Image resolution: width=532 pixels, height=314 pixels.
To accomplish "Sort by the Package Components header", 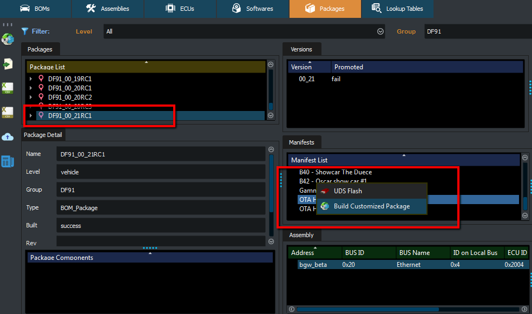I will pos(150,257).
